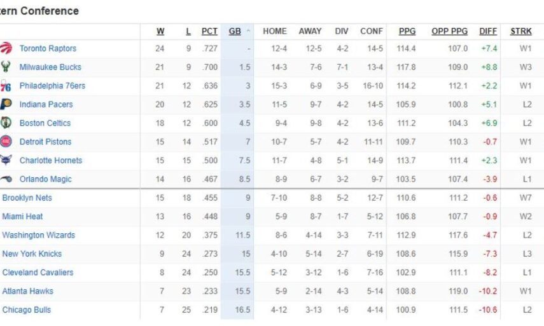Sort by the DIFF column header
The width and height of the screenshot is (544, 326).
488,31
